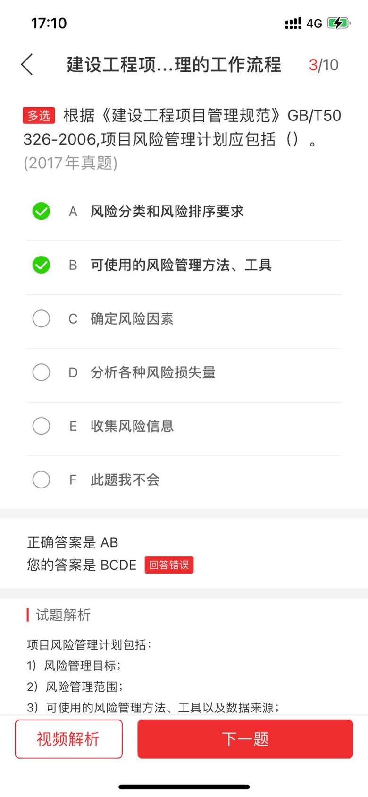Screen dimensions: 368x797
Task: Tap the red 多选 tag icon
Action: point(39,115)
